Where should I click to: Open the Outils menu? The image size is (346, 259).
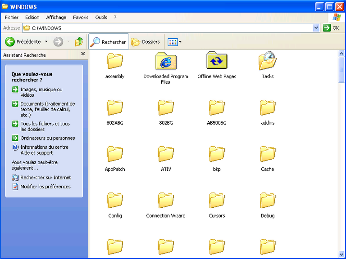point(101,18)
